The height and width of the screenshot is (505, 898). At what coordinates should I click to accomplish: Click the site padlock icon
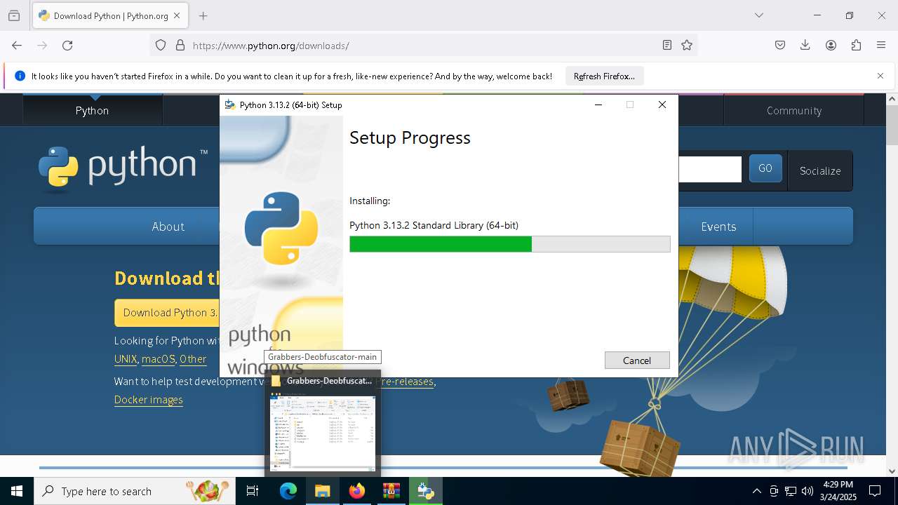pos(180,46)
